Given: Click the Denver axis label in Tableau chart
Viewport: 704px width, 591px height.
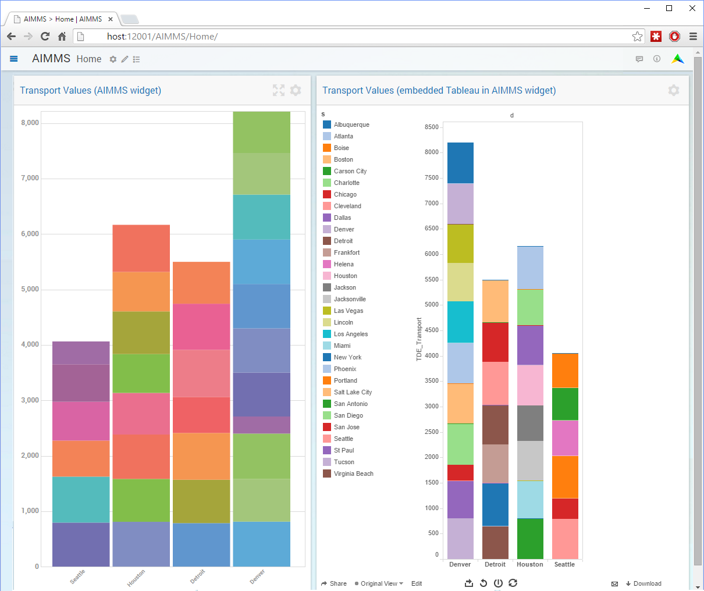Looking at the screenshot, I should pos(460,564).
